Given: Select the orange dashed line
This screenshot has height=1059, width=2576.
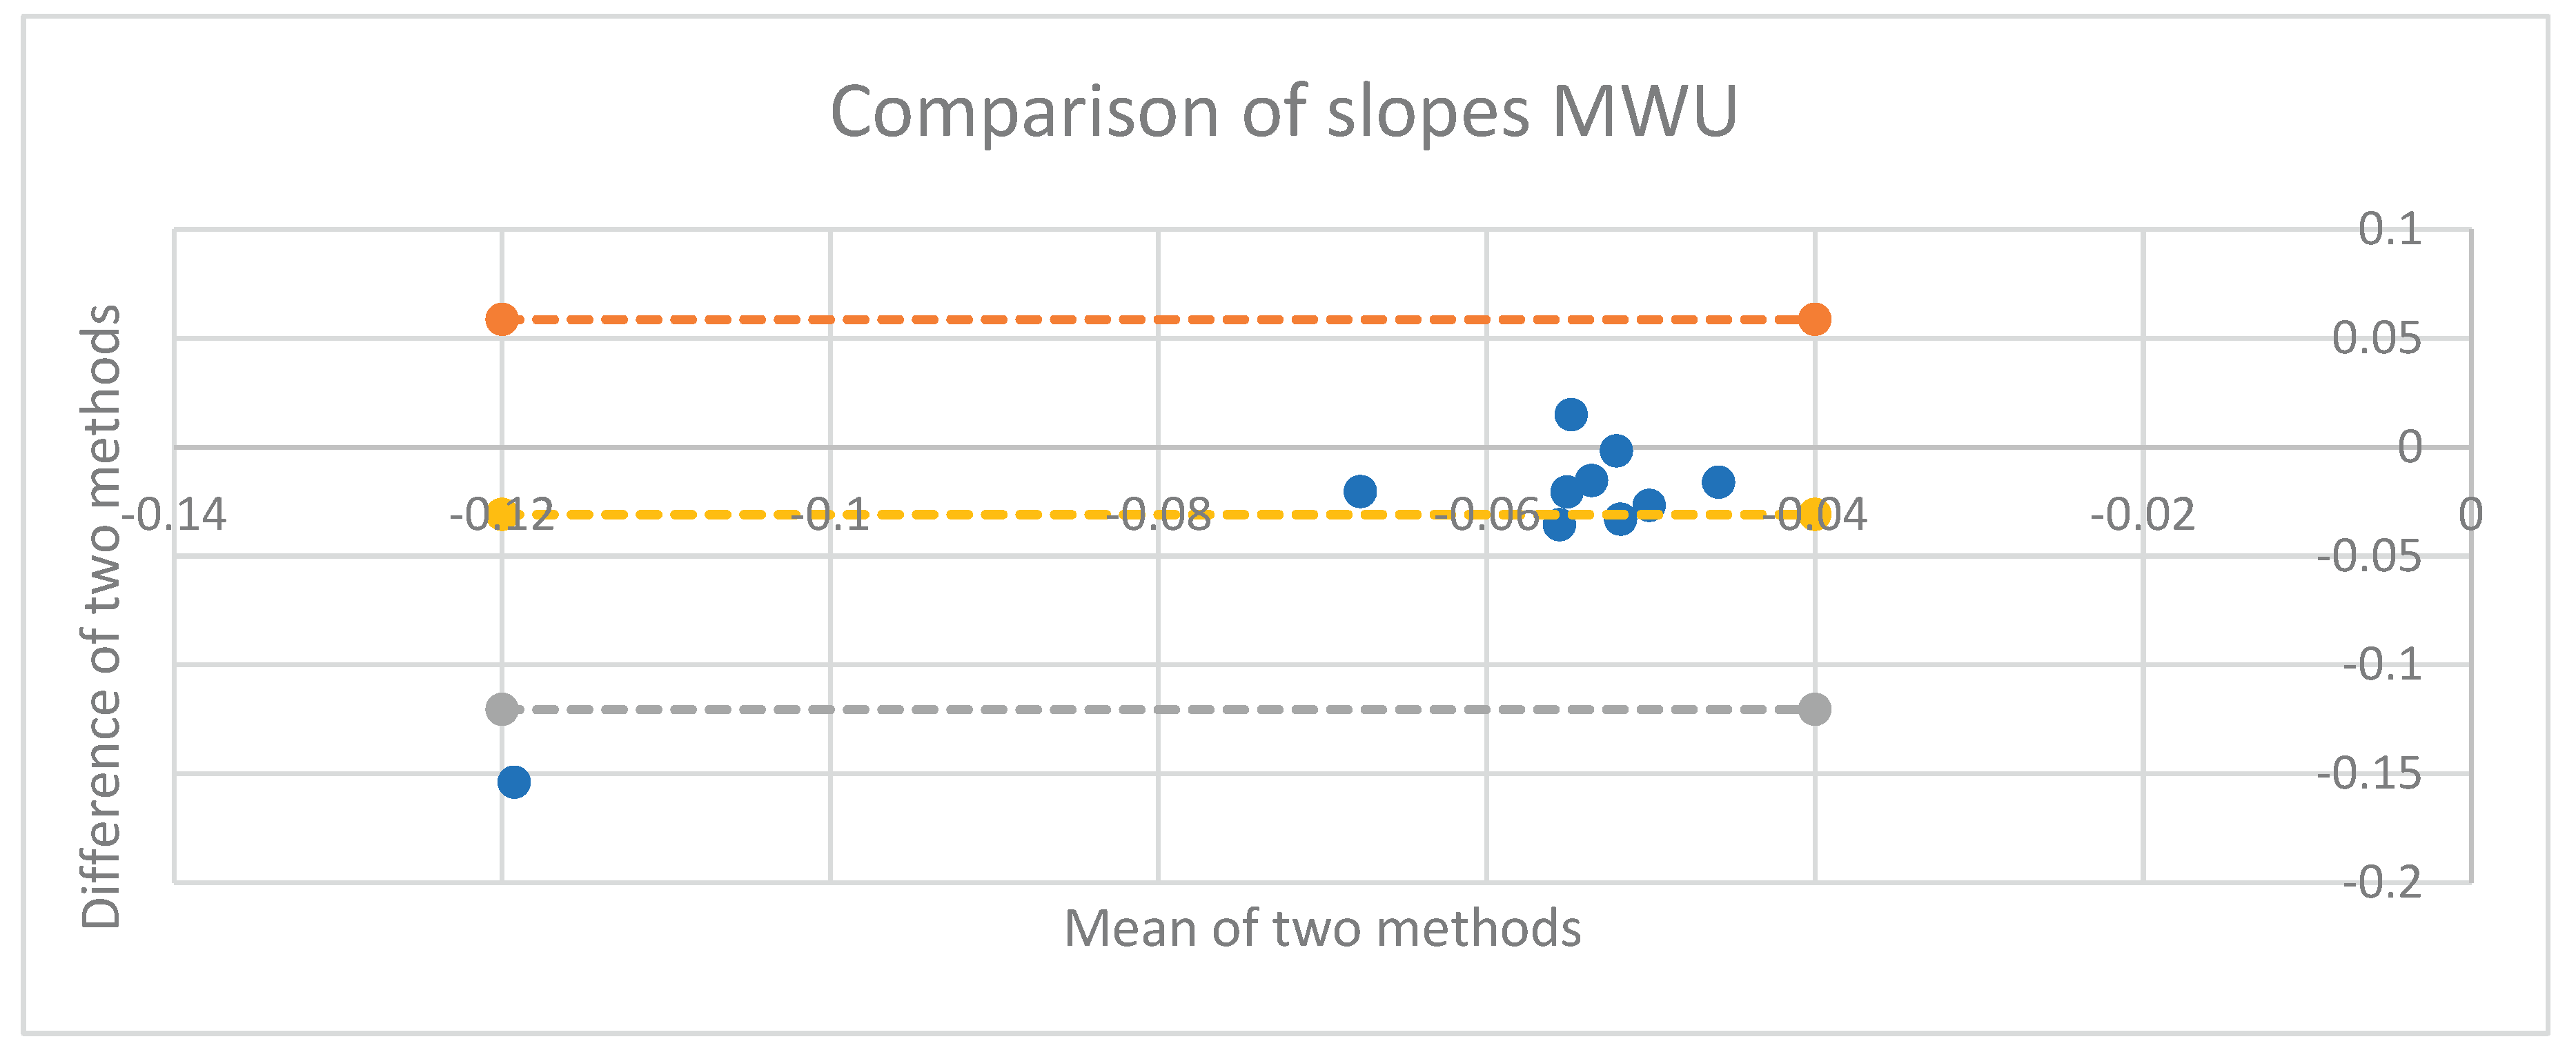Looking at the screenshot, I should point(1158,320).
